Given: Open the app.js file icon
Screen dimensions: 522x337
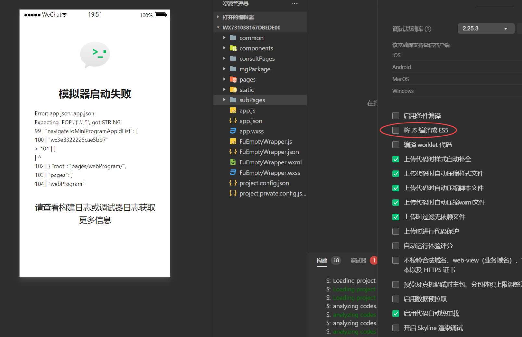Looking at the screenshot, I should coord(233,110).
